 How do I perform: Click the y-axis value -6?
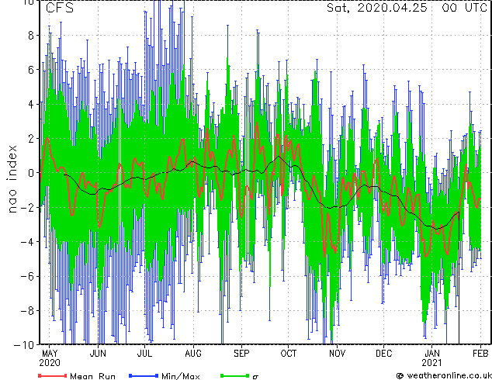[x=27, y=276]
